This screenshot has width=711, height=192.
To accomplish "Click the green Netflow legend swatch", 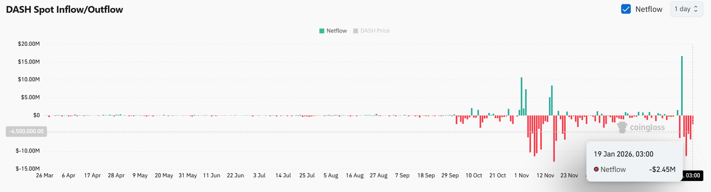I will click(x=322, y=31).
